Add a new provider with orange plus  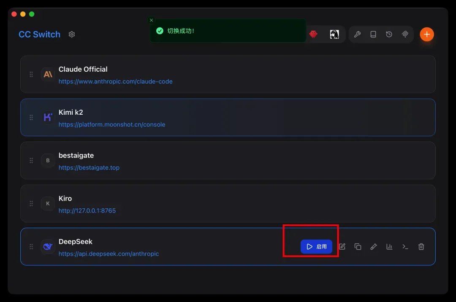point(426,34)
